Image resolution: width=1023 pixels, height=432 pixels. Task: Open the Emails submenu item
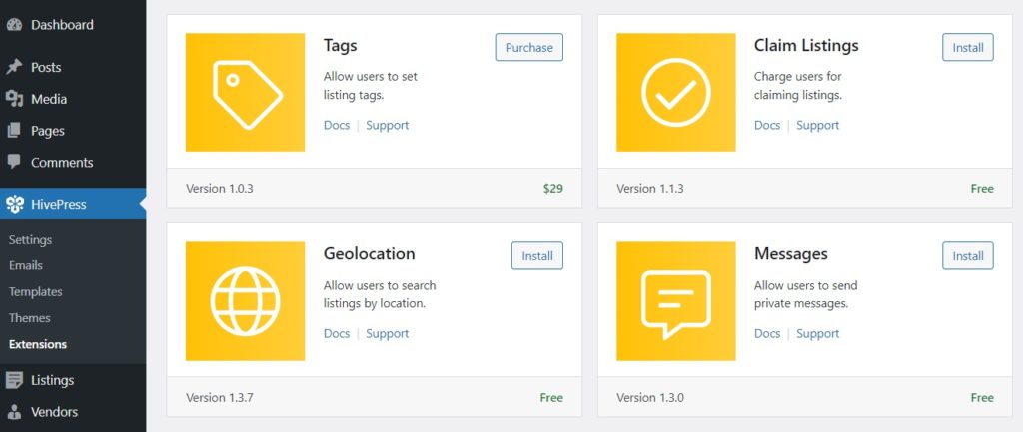coord(26,266)
